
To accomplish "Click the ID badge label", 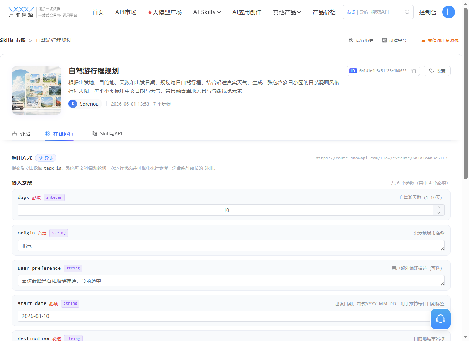I will point(353,71).
